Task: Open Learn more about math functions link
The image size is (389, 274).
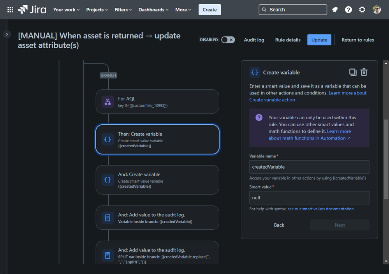Action: coord(310,138)
